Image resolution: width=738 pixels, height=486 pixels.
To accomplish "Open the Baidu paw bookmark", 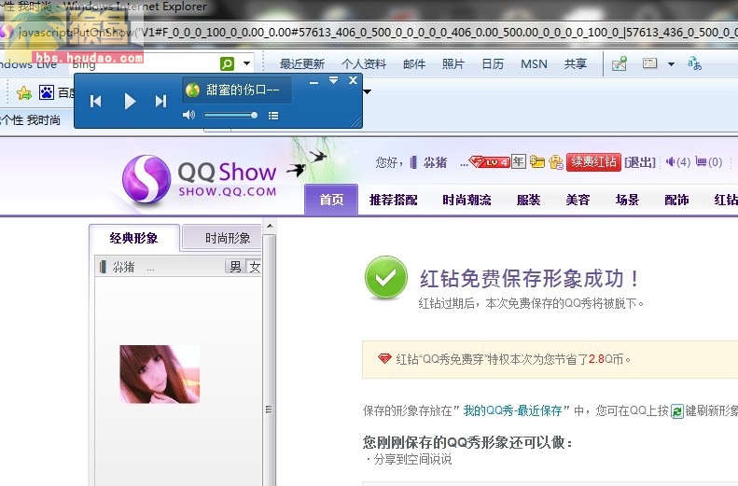I will point(46,92).
